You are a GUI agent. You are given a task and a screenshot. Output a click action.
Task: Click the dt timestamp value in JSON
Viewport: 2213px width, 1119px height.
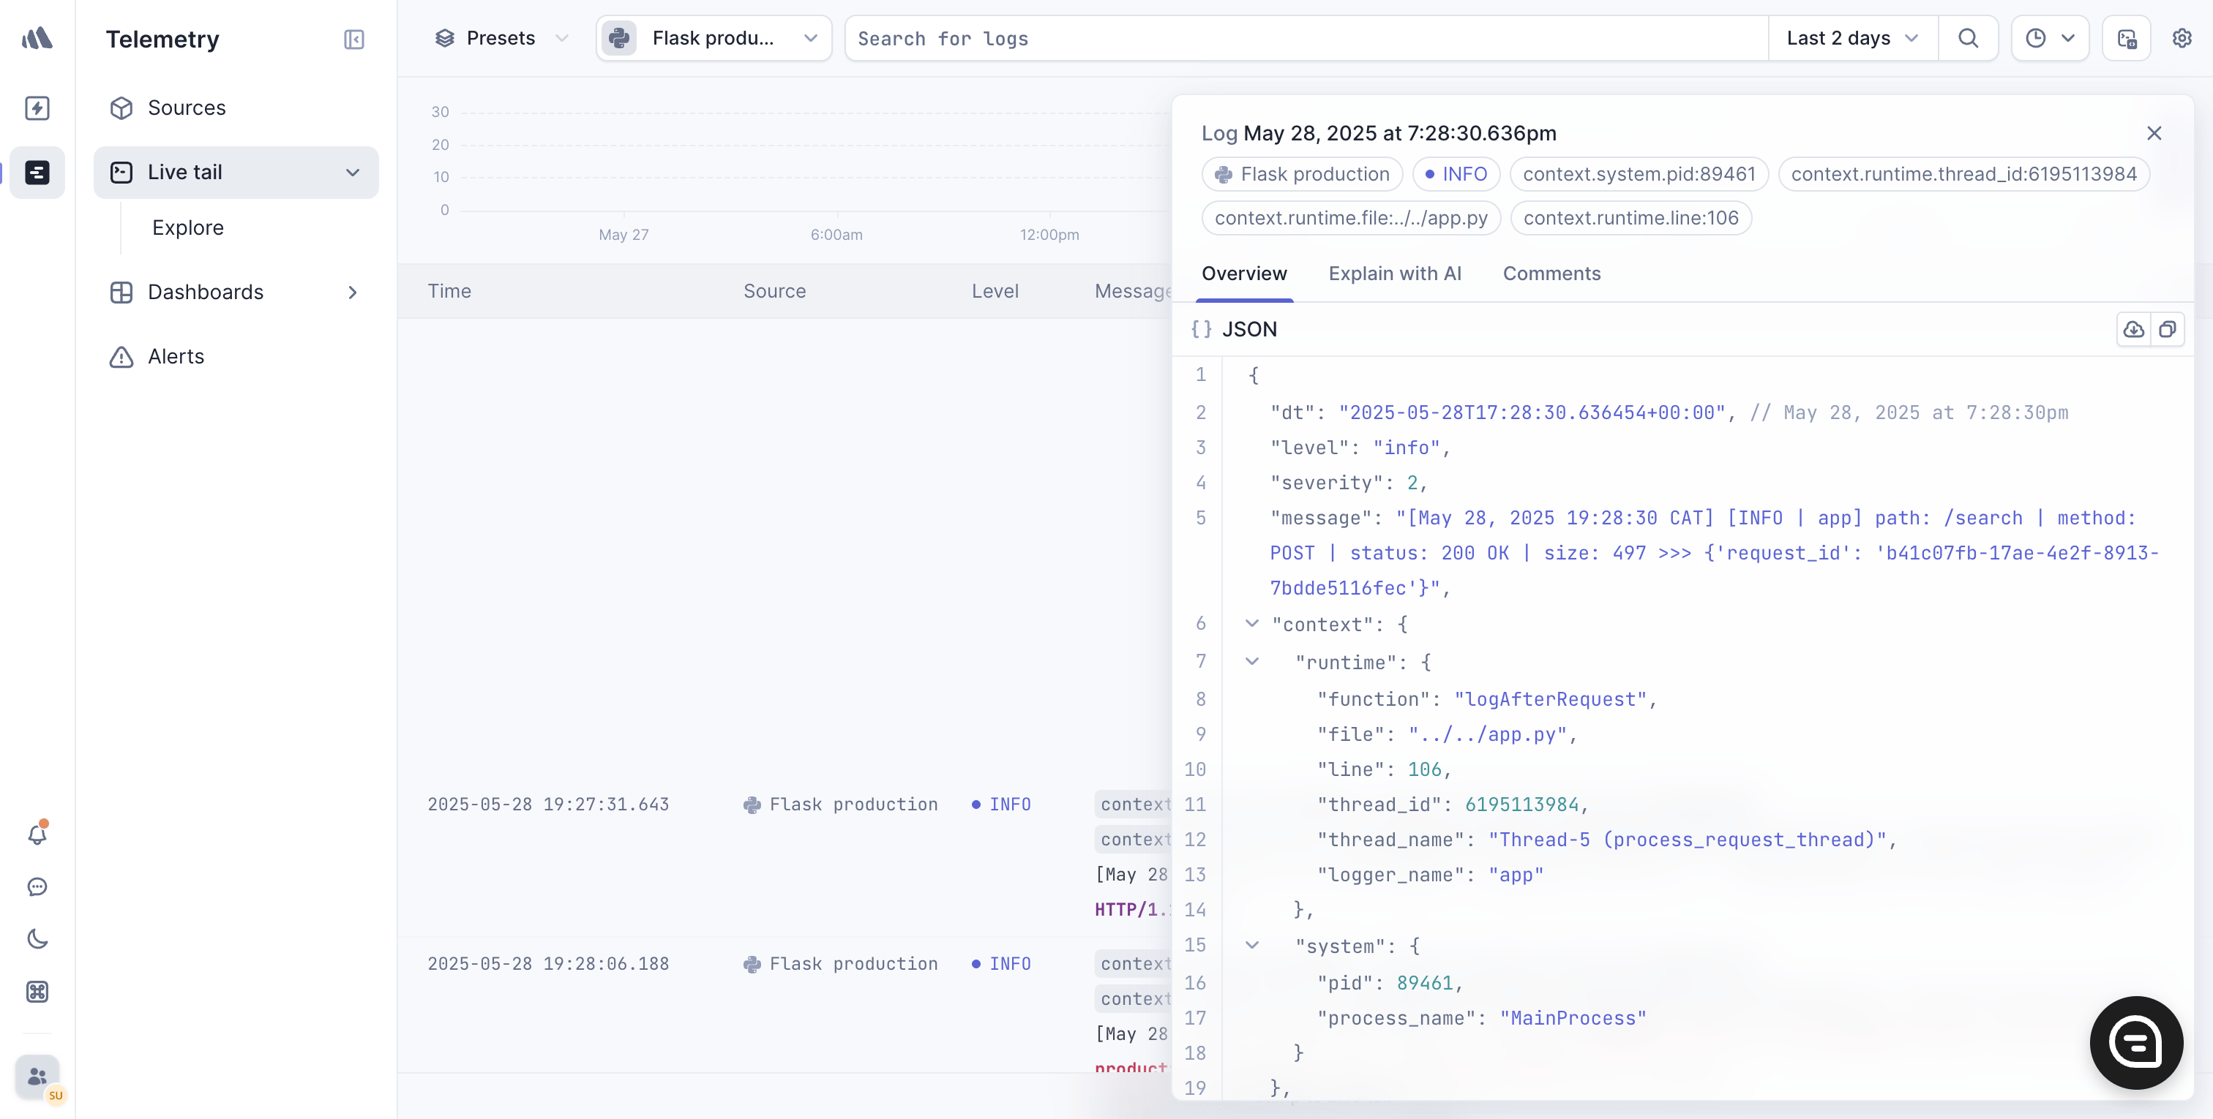(1532, 412)
